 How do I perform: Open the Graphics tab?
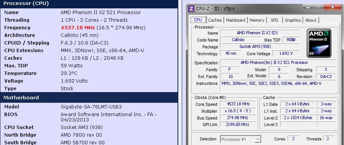293,20
